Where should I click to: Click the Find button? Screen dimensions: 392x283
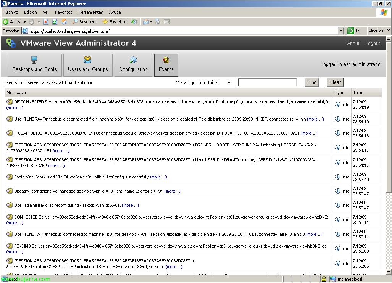312,82
